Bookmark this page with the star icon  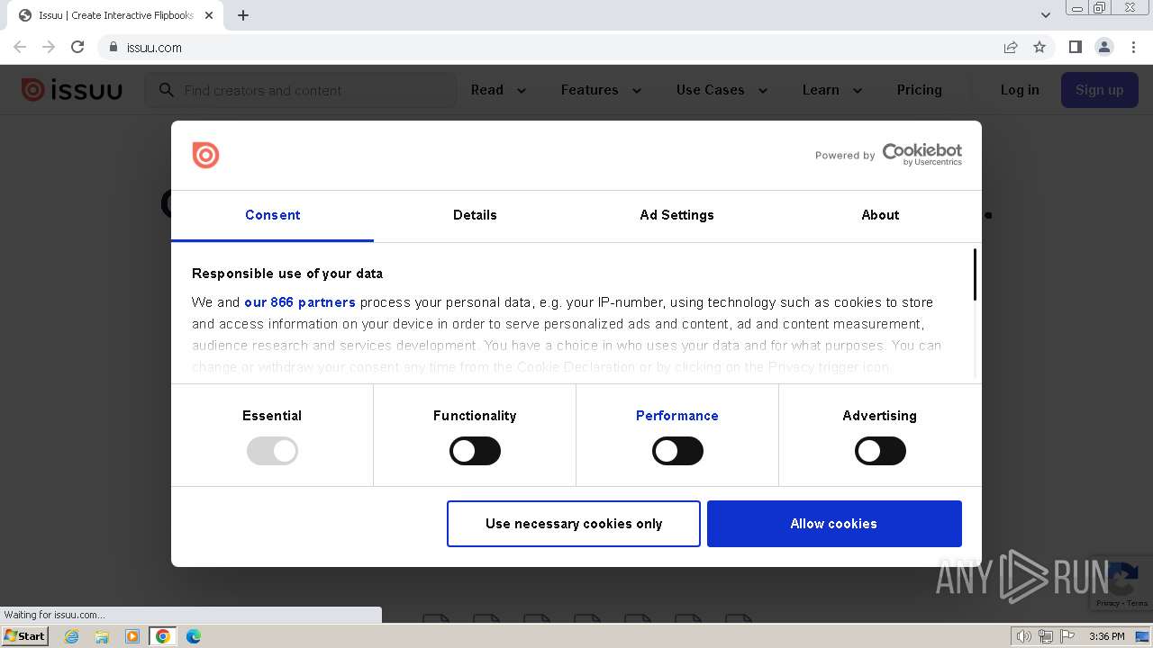pos(1040,47)
